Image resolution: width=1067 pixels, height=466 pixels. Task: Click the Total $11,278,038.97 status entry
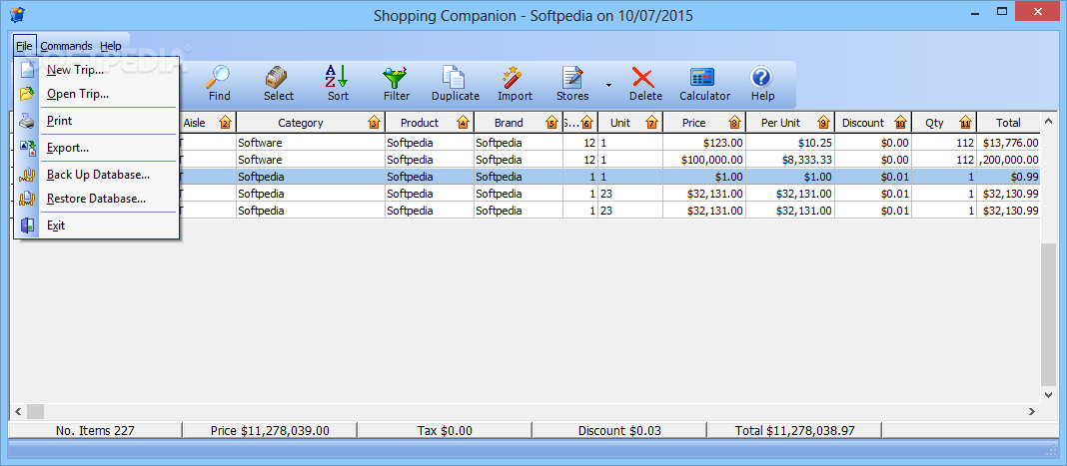(x=794, y=431)
